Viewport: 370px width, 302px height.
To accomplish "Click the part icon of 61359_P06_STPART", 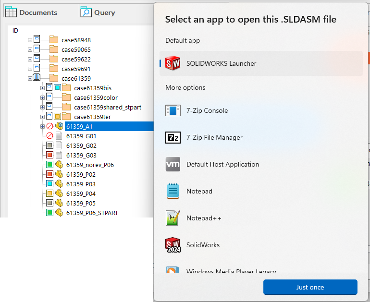I will click(x=59, y=213).
